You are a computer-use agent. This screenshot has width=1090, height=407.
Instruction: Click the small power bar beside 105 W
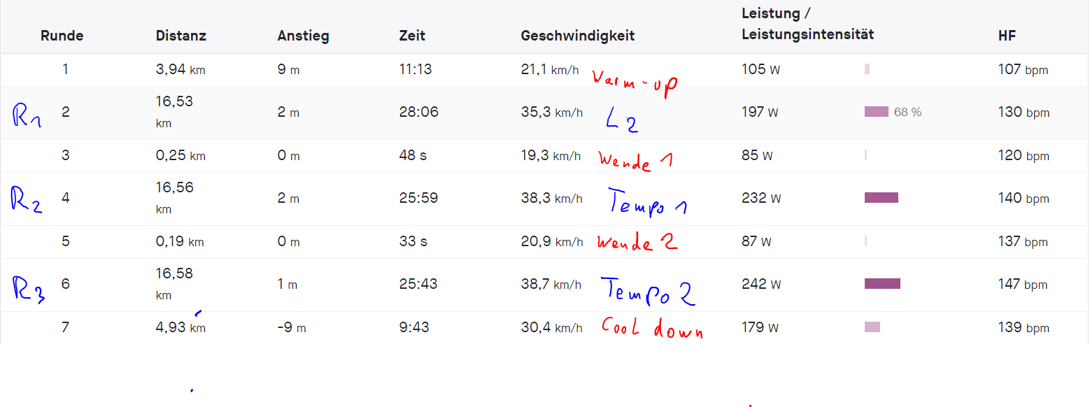point(867,69)
